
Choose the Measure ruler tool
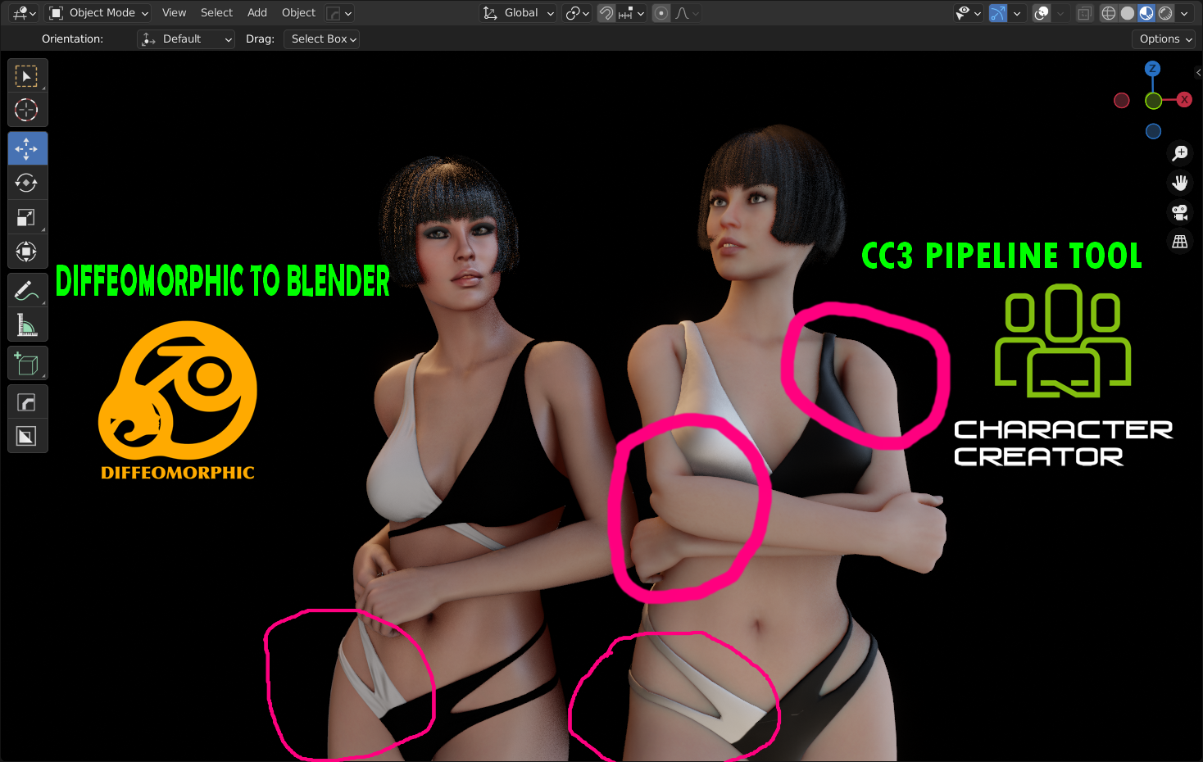pyautogui.click(x=27, y=324)
